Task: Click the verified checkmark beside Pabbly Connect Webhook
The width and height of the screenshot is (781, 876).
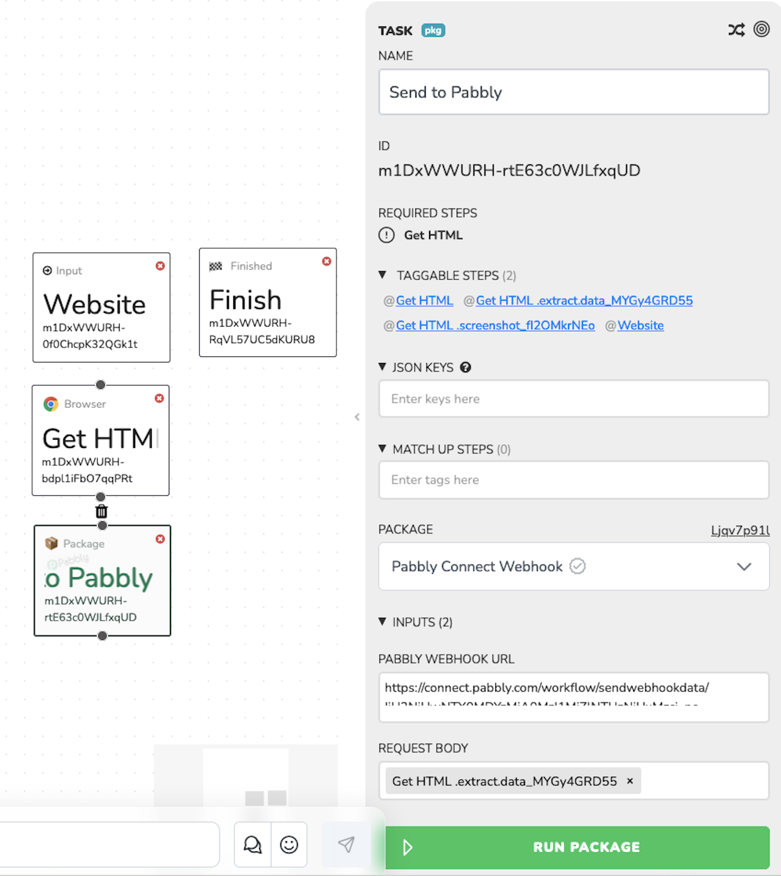Action: pyautogui.click(x=577, y=567)
